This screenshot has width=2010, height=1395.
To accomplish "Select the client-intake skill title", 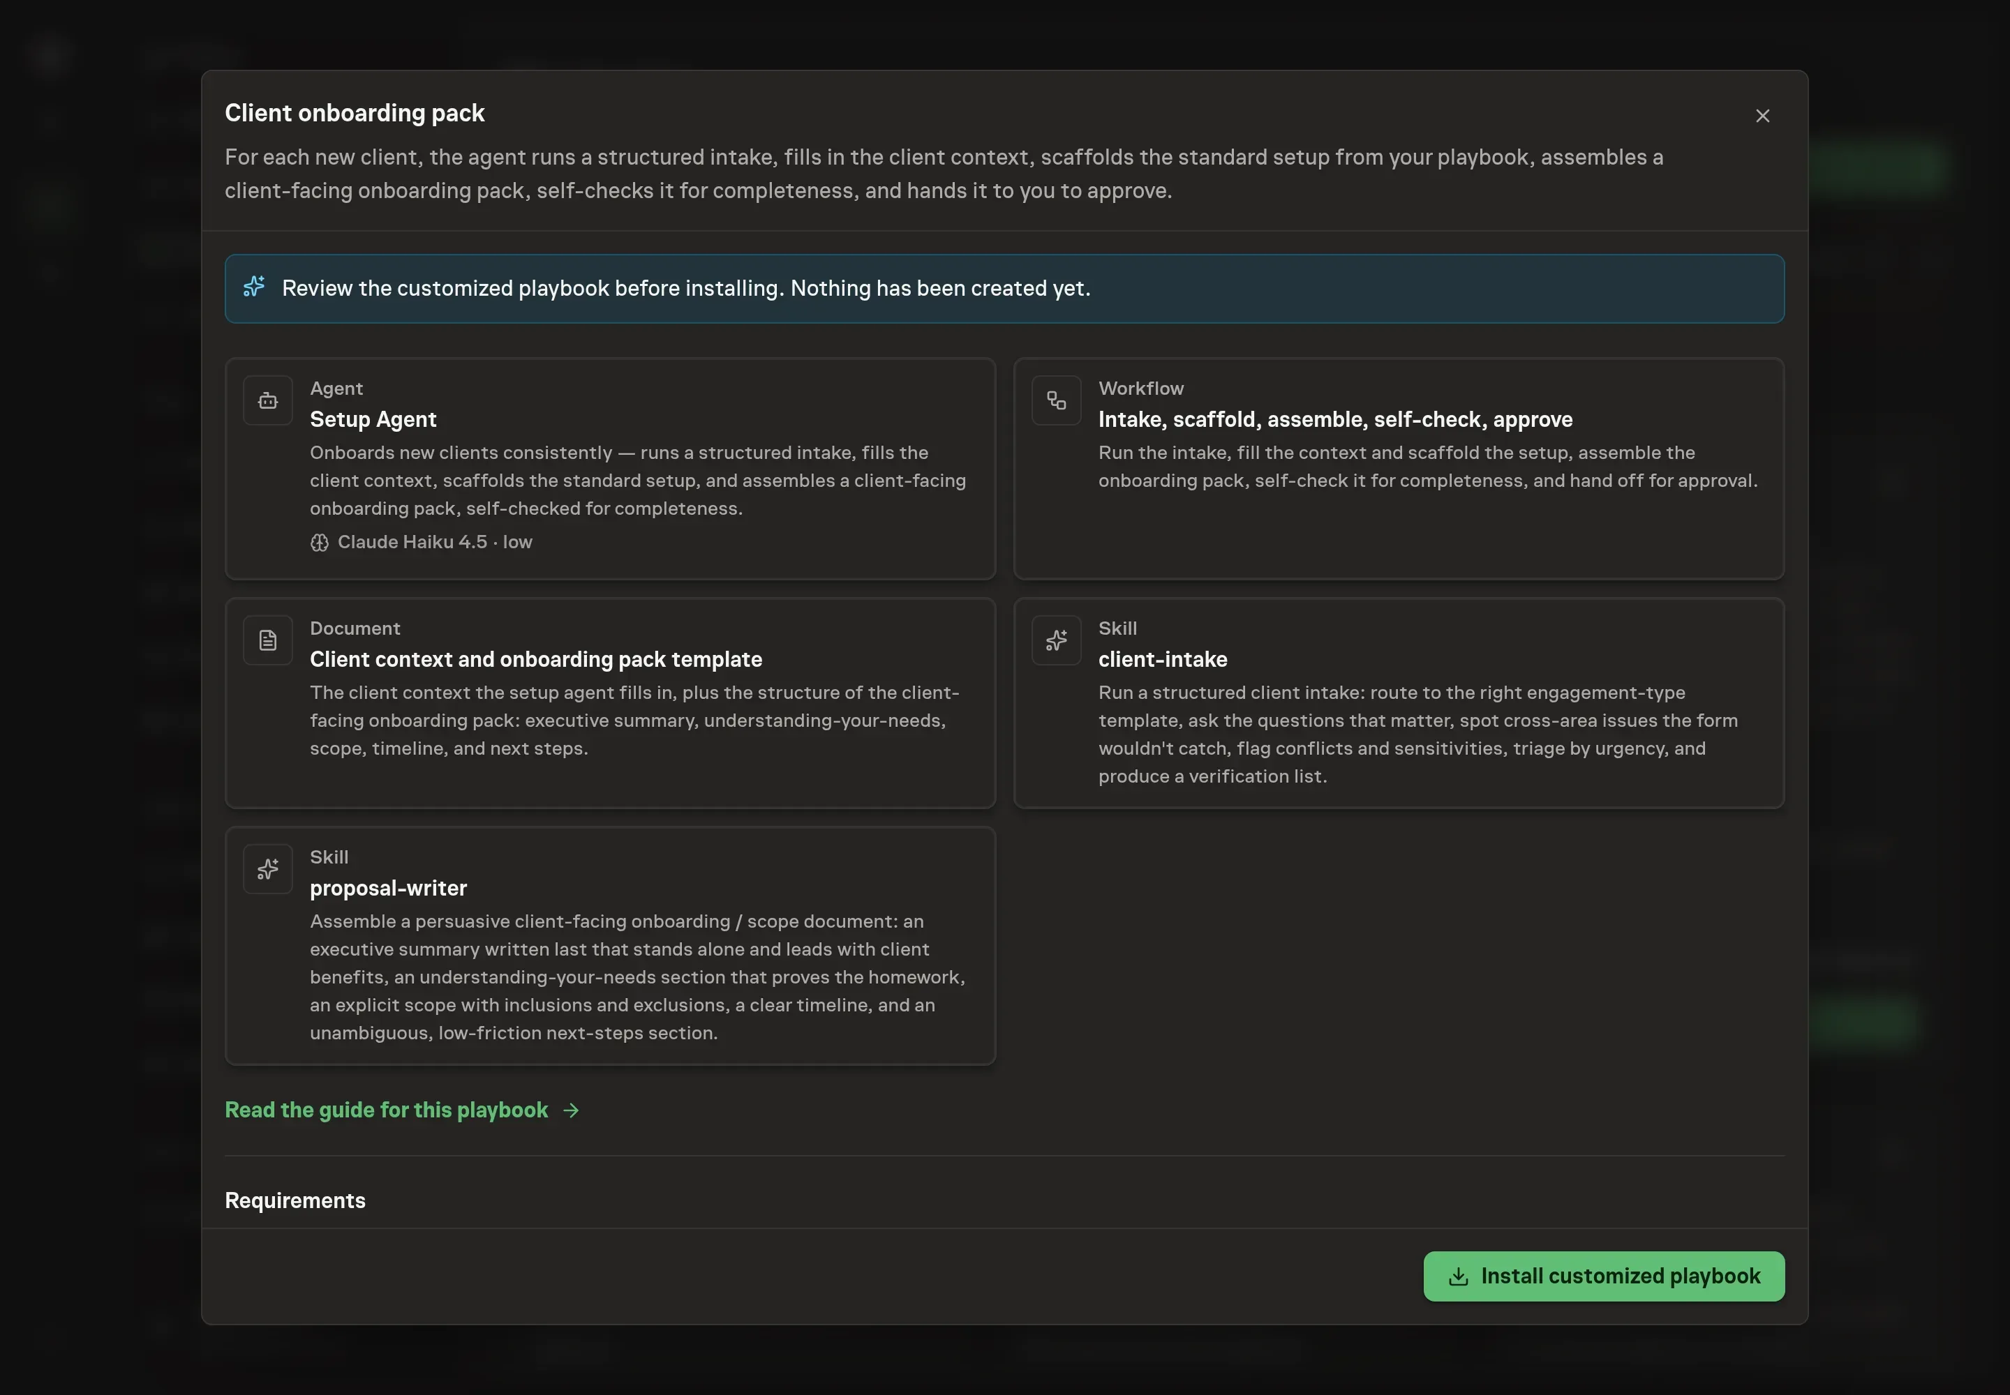I will [1163, 659].
